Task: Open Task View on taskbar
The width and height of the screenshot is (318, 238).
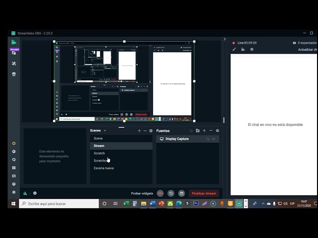Action: coord(115,204)
